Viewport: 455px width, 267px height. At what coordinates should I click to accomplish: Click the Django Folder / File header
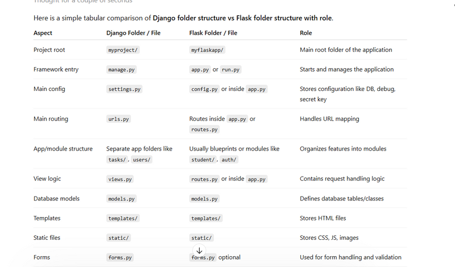(x=133, y=33)
